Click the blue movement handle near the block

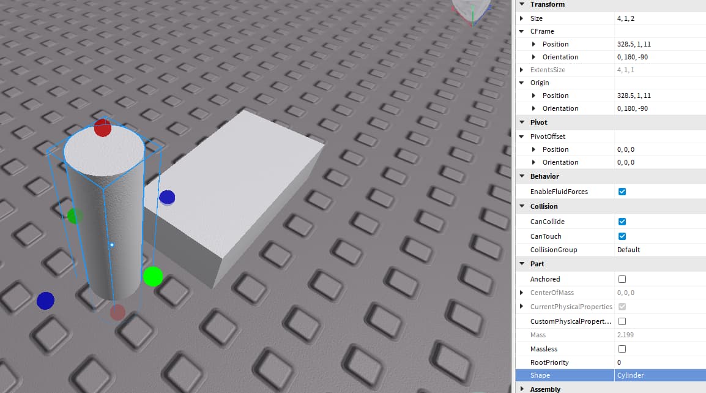tap(166, 197)
